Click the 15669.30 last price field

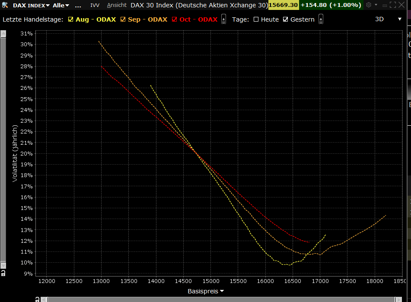tap(283, 5)
